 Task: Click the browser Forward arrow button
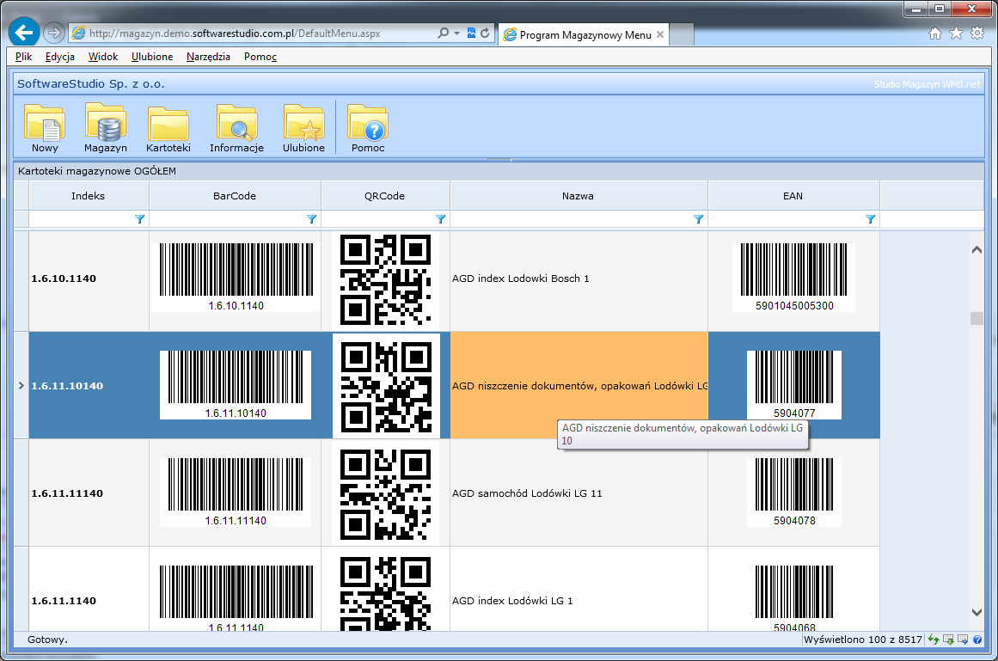coord(54,33)
